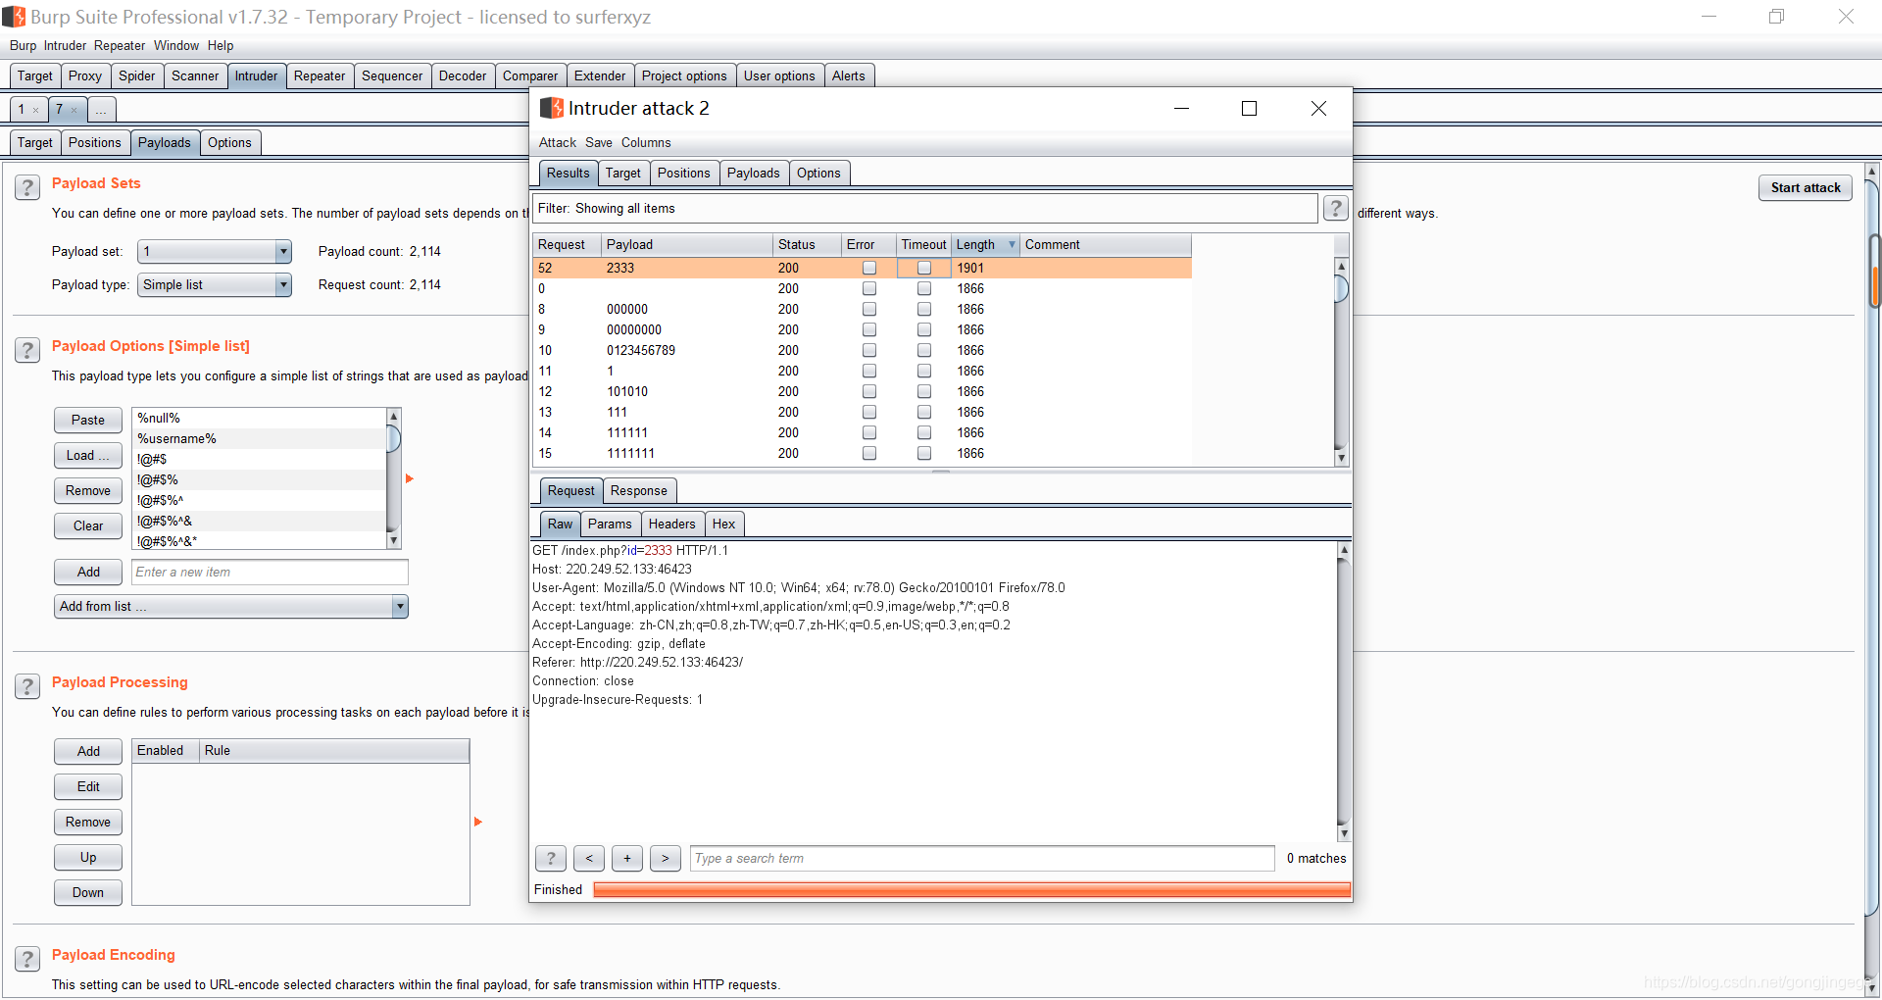
Task: Click the Load payload list button
Action: click(88, 455)
